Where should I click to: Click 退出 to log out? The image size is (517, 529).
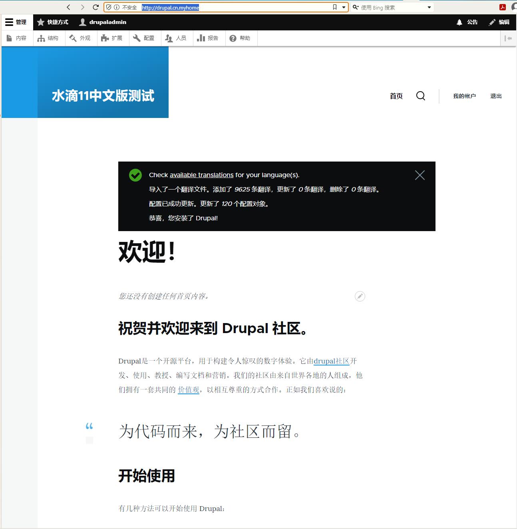496,96
